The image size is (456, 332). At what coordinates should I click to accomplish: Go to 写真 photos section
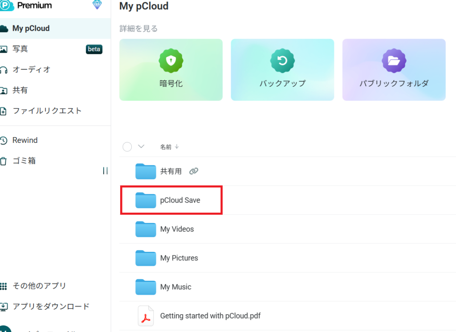20,49
